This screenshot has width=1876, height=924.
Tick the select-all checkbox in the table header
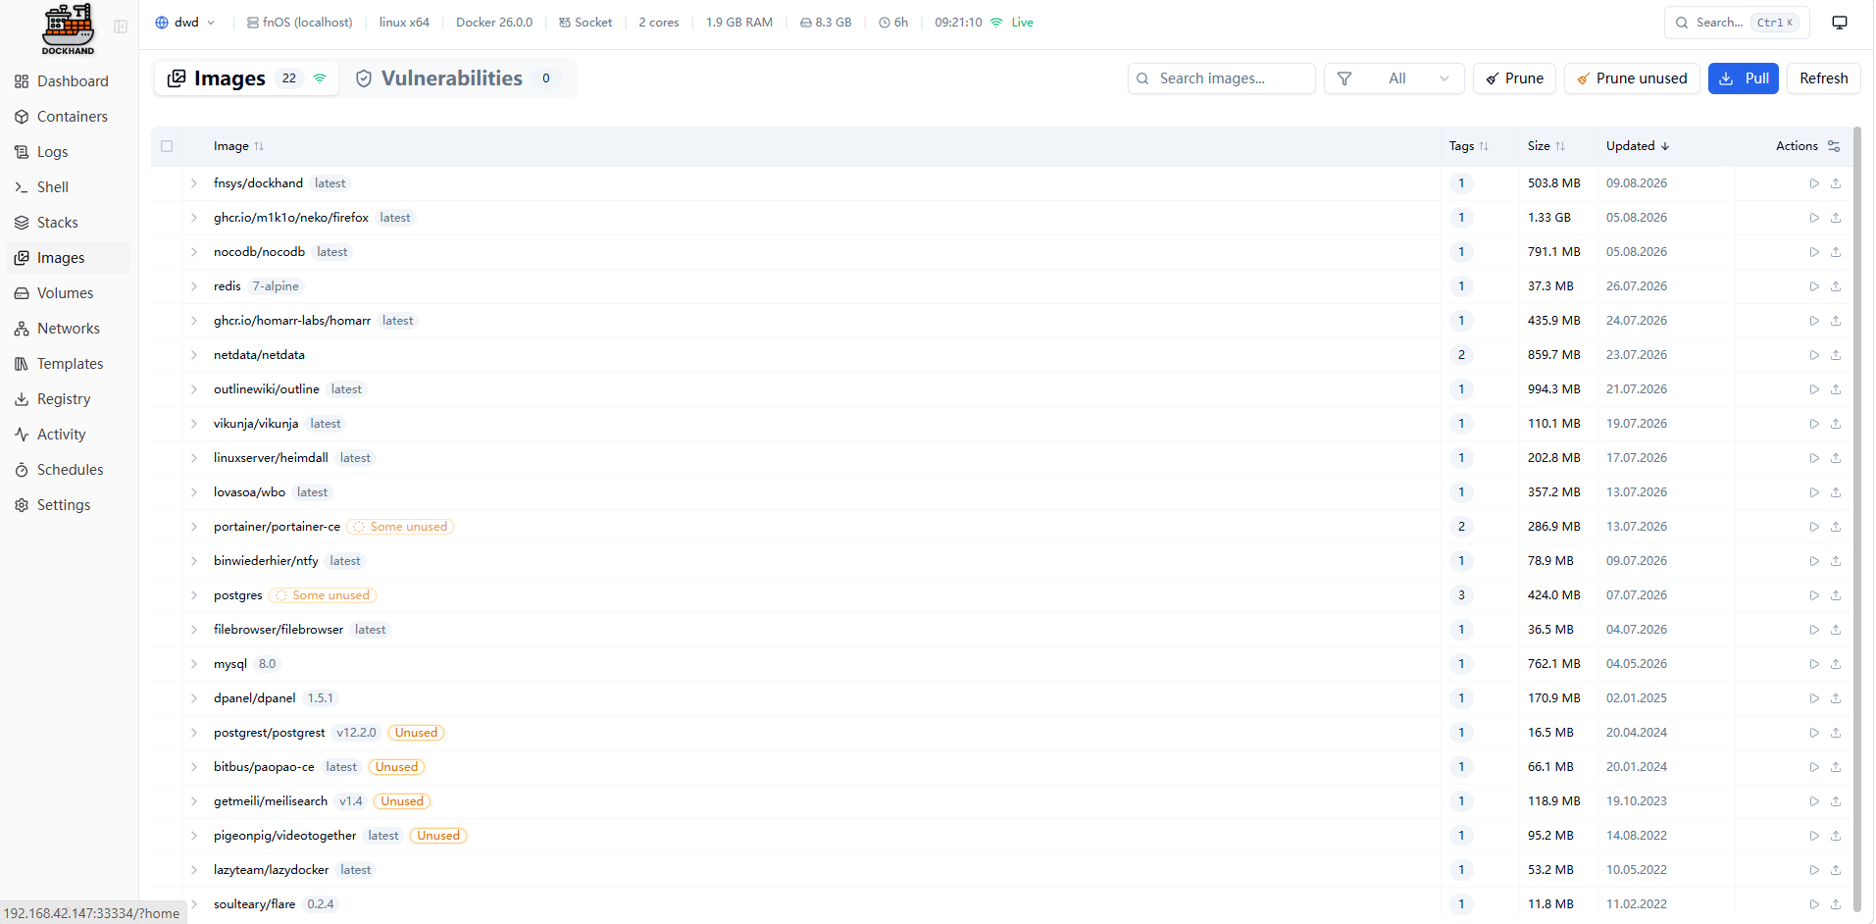(x=167, y=146)
